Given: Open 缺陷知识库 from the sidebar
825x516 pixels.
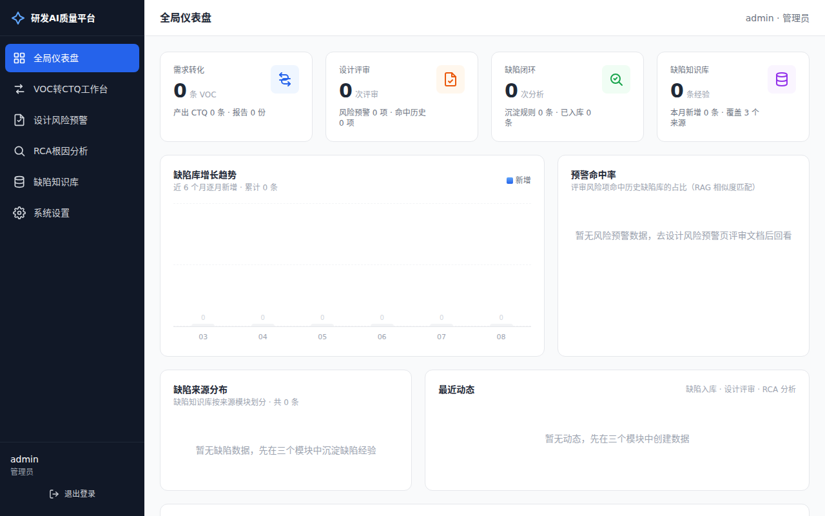Looking at the screenshot, I should point(72,182).
